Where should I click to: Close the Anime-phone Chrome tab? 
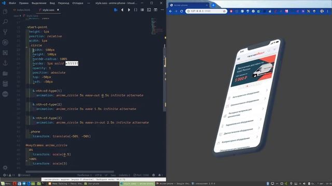pyautogui.click(x=206, y=5)
